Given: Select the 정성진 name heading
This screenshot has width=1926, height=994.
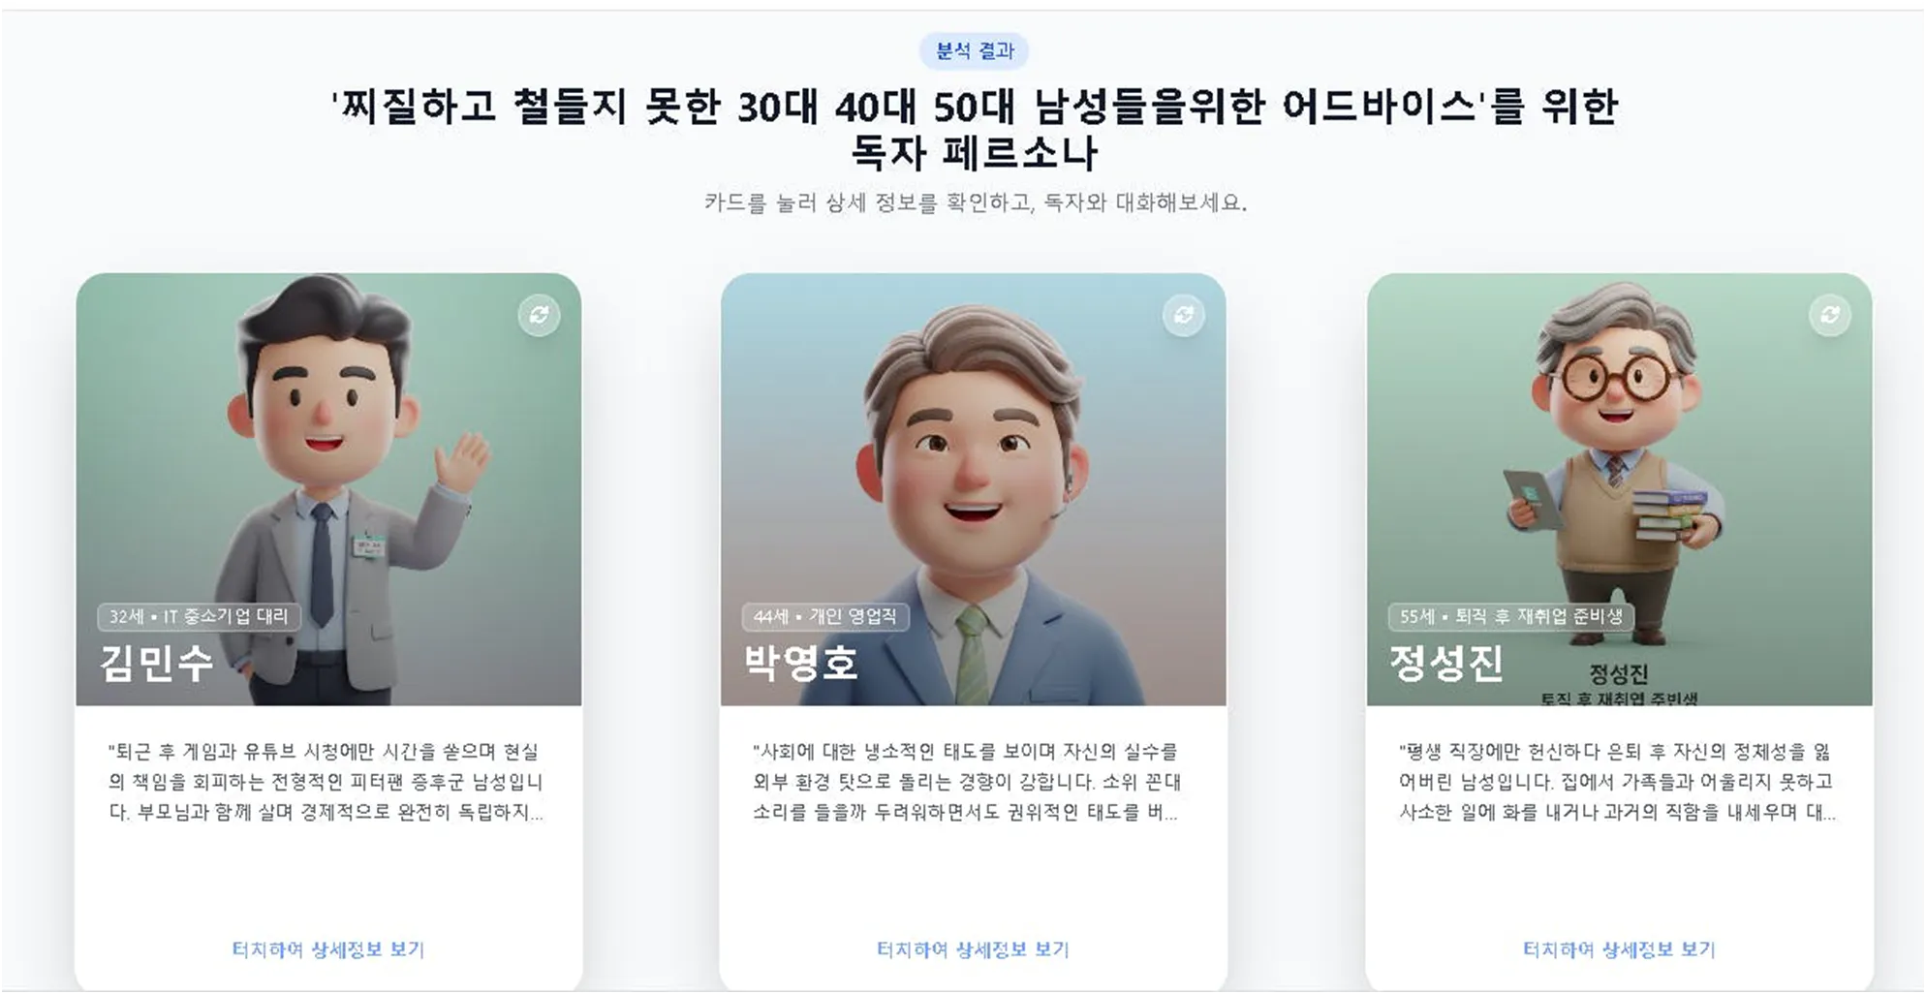Looking at the screenshot, I should click(x=1446, y=664).
